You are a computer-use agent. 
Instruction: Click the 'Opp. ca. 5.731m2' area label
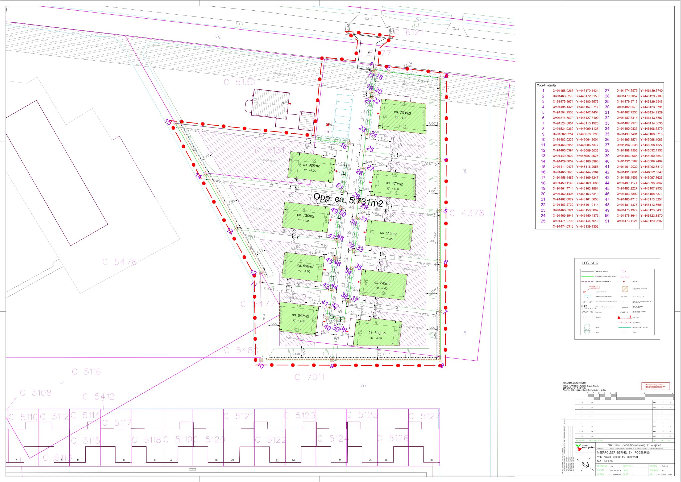[x=348, y=200]
